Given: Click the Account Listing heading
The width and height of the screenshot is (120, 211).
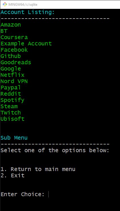Looking at the screenshot, I should tap(28, 12).
